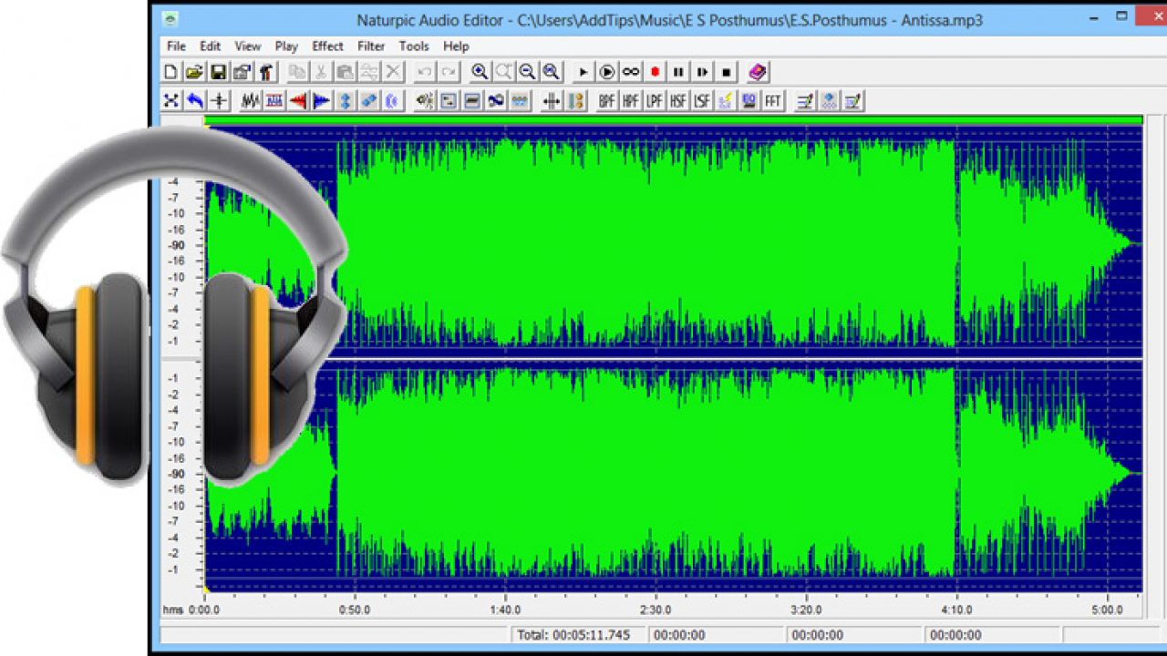
Task: Open the Edit menu
Action: pyautogui.click(x=211, y=46)
